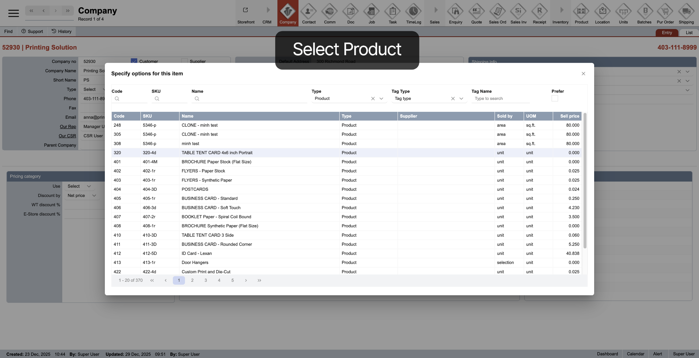The height and width of the screenshot is (358, 699).
Task: Go to page 3 of results
Action: 206,280
